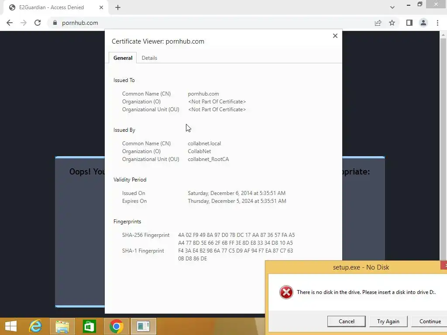Click the setup program taskbar icon
Image resolution: width=447 pixels, height=335 pixels.
(143, 326)
